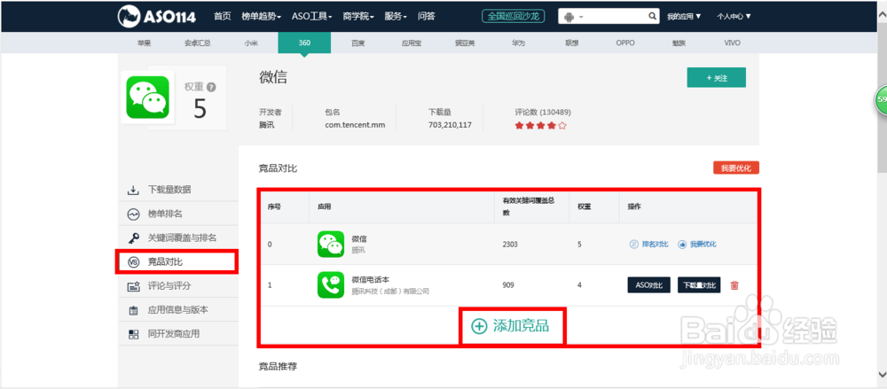Viewport: 887px width, 389px height.
Task: Click 评论数 (130489) label
Action: tap(543, 112)
